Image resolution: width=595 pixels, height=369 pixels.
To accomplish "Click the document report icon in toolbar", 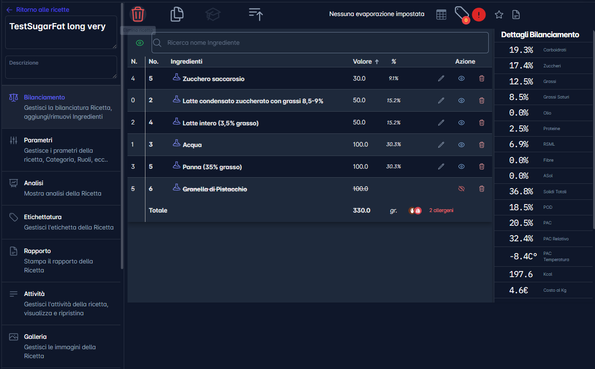I will pos(516,15).
